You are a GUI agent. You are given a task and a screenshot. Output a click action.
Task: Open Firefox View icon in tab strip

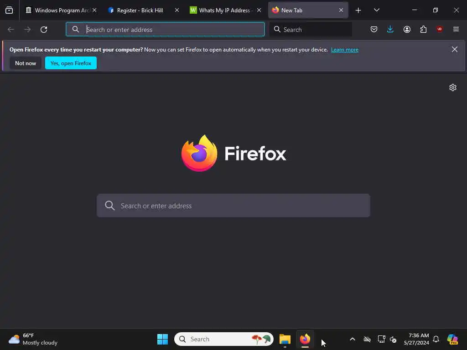pos(9,10)
